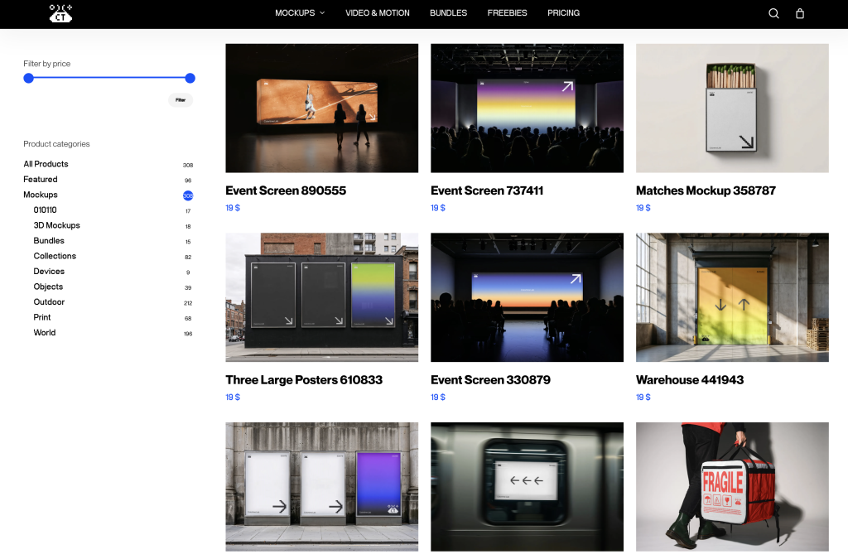Expand the Mockups dropdown menu
This screenshot has height=559, width=848.
pos(300,13)
